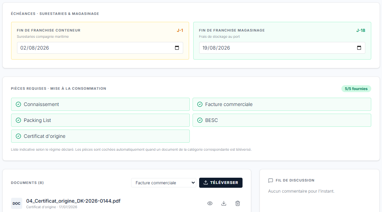This screenshot has width=382, height=212.
Task: Click the DOC file type badge
Action: (x=17, y=203)
